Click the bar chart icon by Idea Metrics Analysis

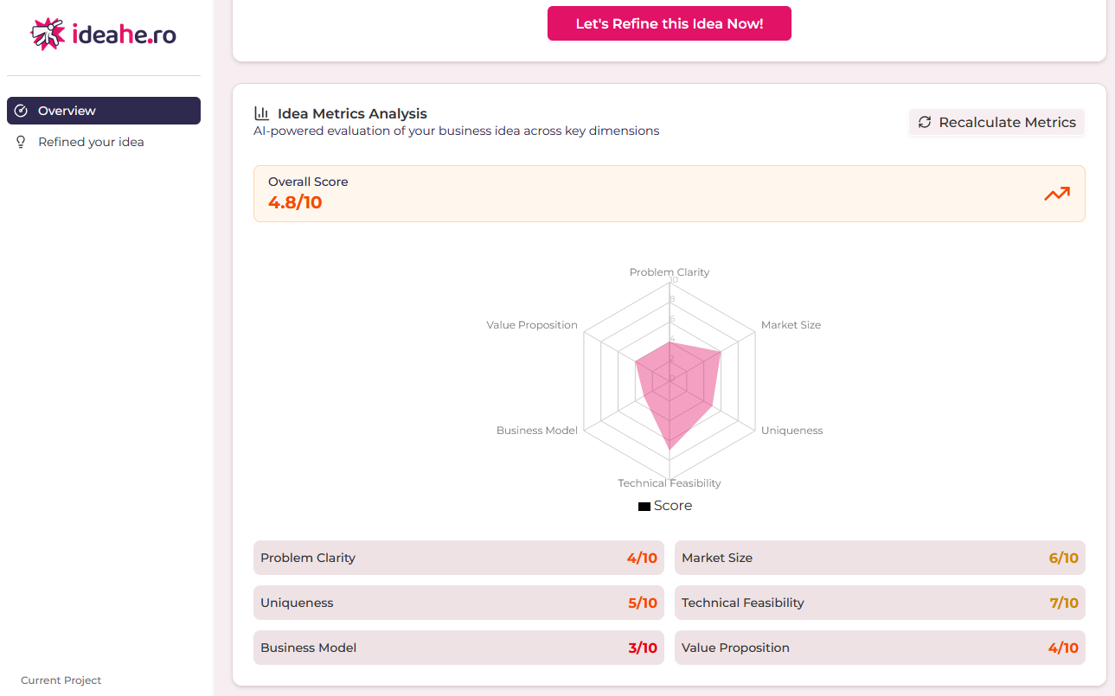(261, 112)
